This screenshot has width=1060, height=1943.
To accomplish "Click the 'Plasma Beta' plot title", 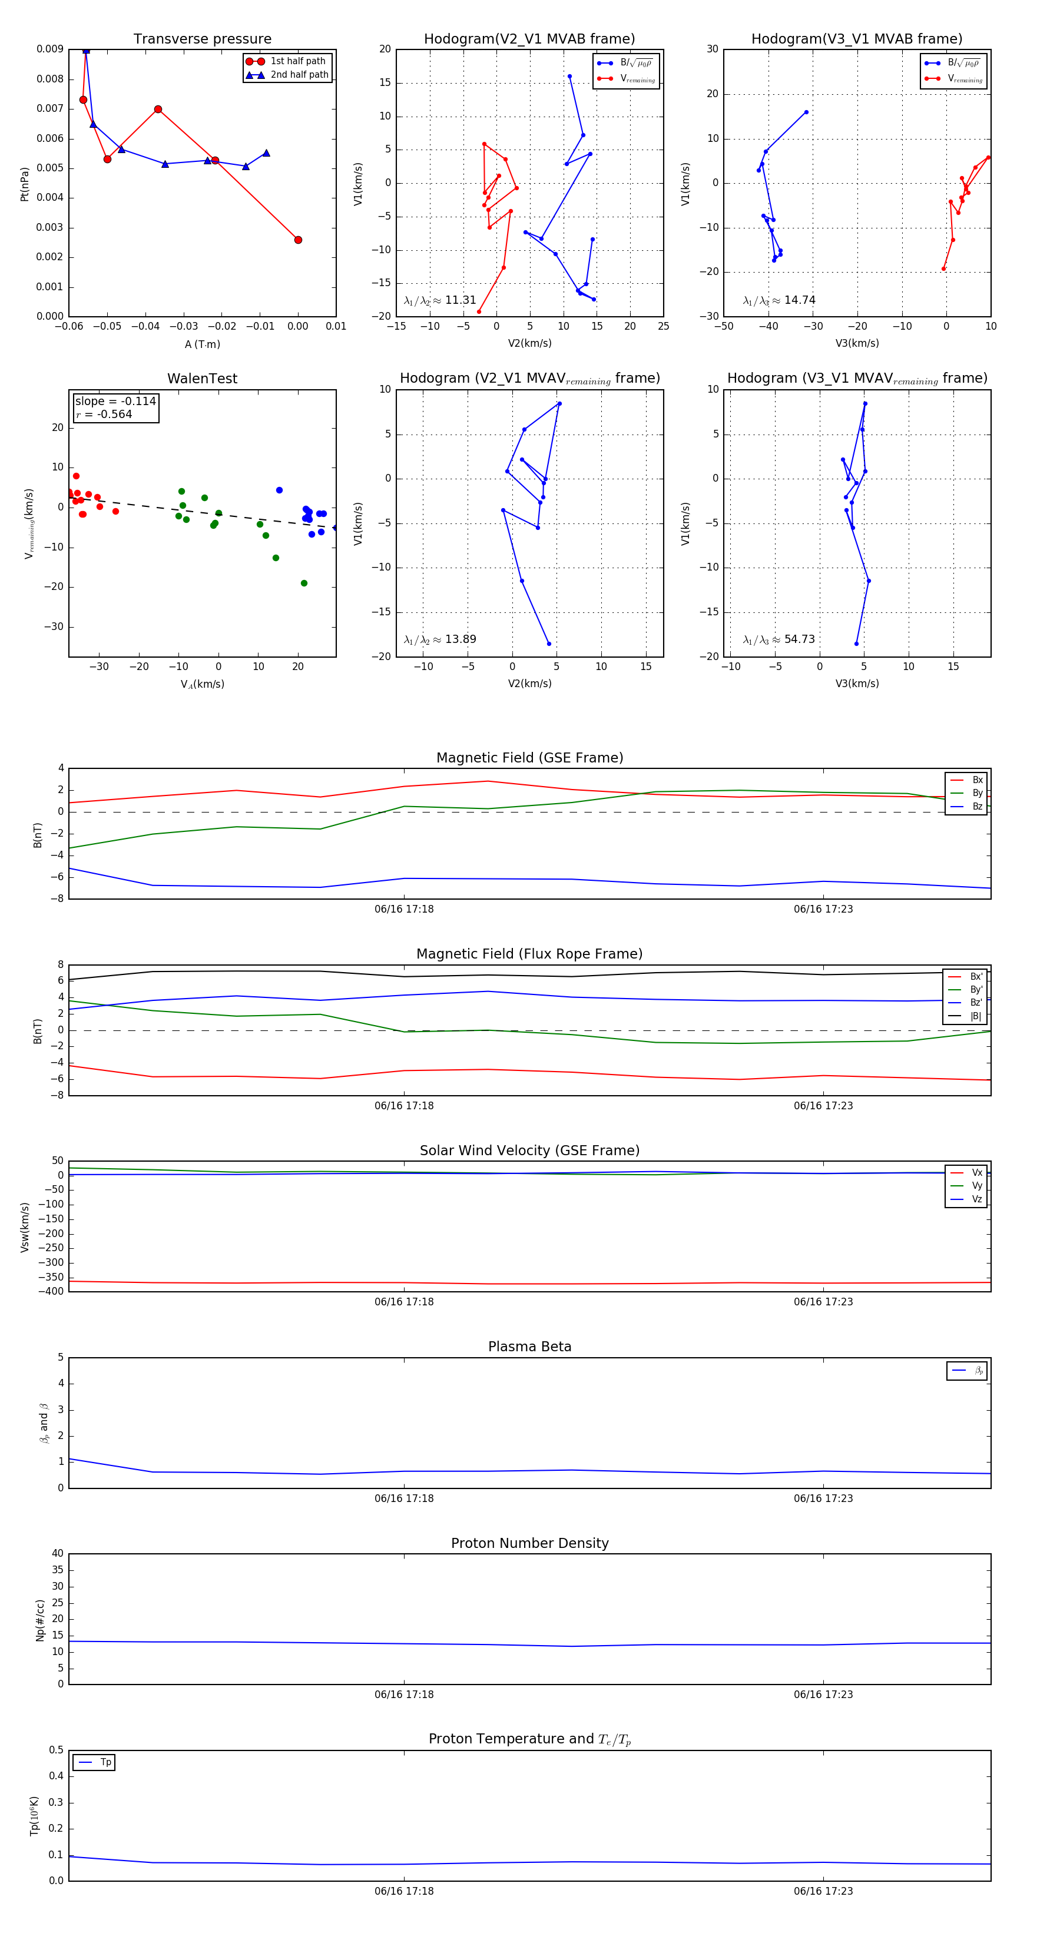I will tap(529, 1347).
